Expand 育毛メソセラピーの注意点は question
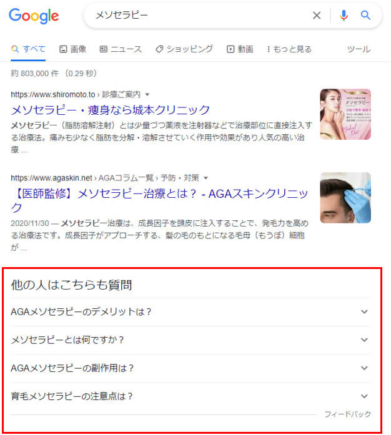 [x=191, y=396]
